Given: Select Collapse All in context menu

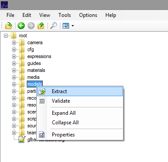Looking at the screenshot, I should [80, 123].
